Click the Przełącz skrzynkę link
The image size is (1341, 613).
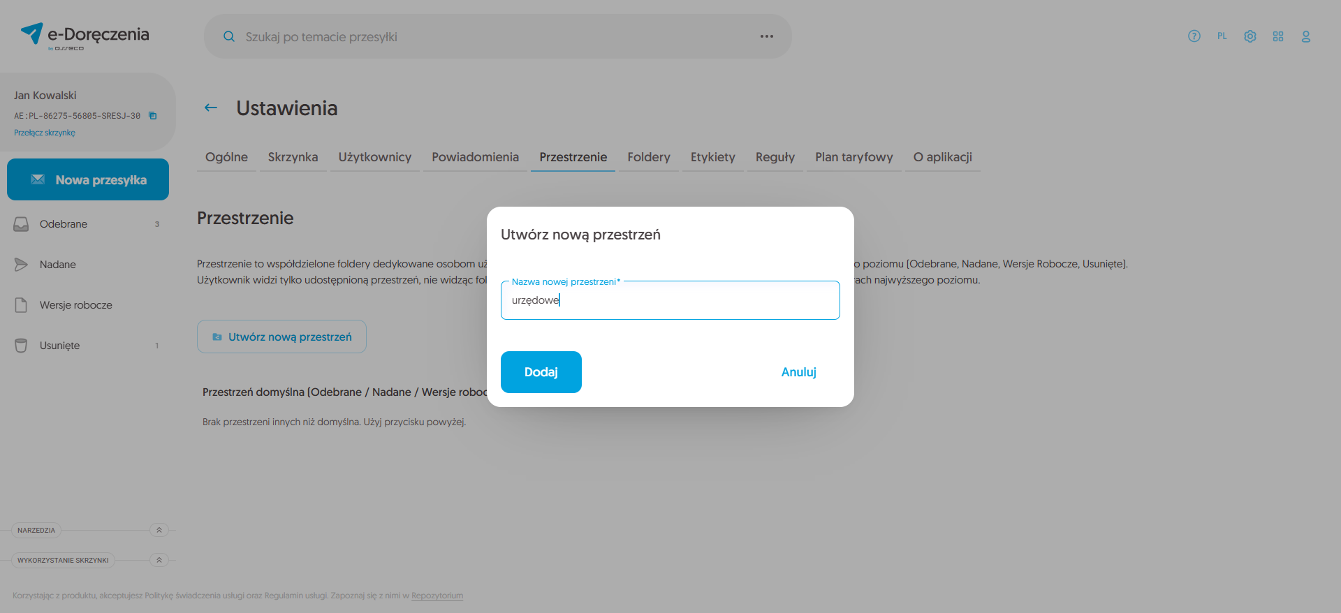(x=45, y=133)
